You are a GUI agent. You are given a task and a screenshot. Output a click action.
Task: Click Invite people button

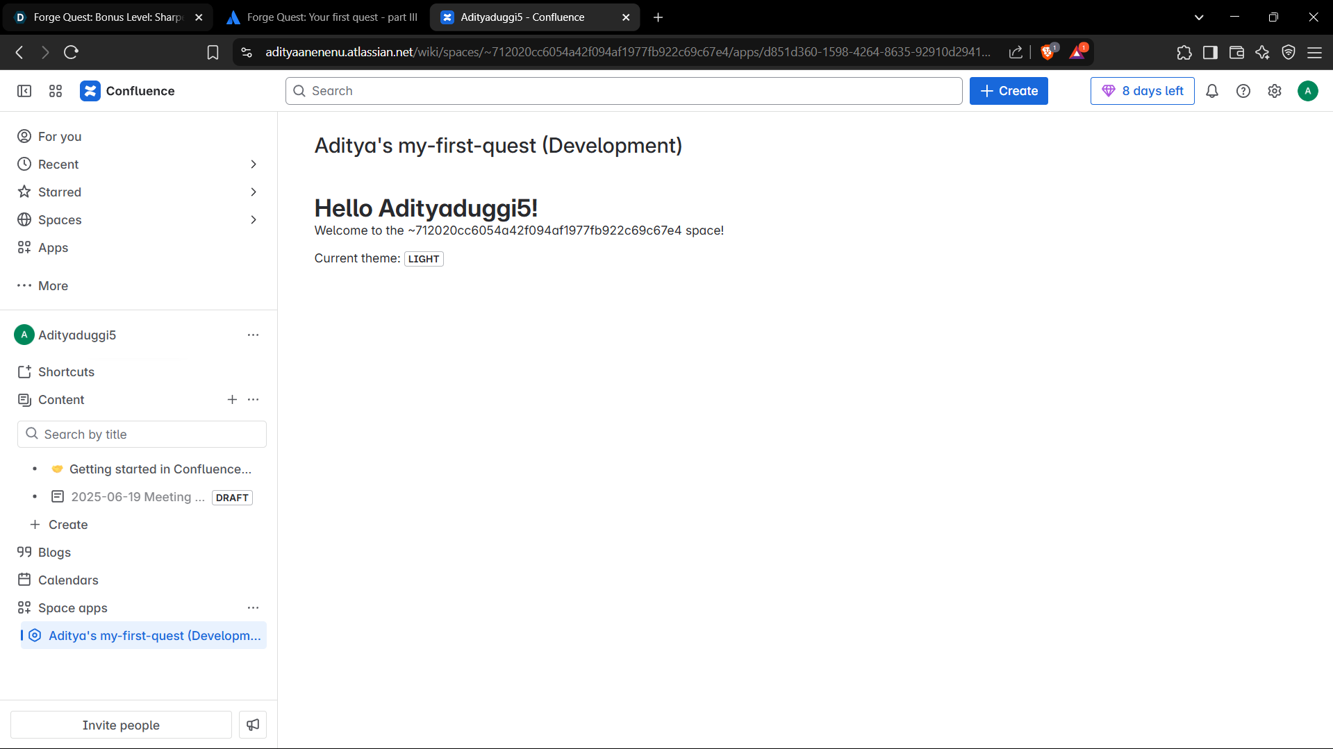click(121, 725)
